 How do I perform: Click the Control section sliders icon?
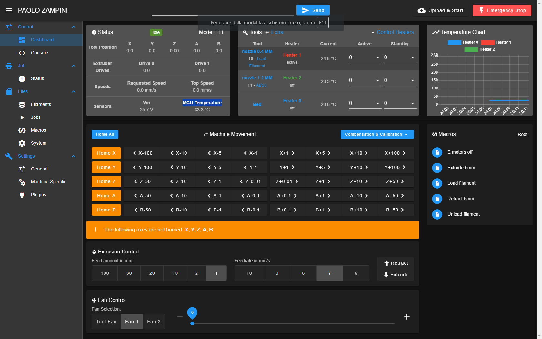click(x=9, y=27)
